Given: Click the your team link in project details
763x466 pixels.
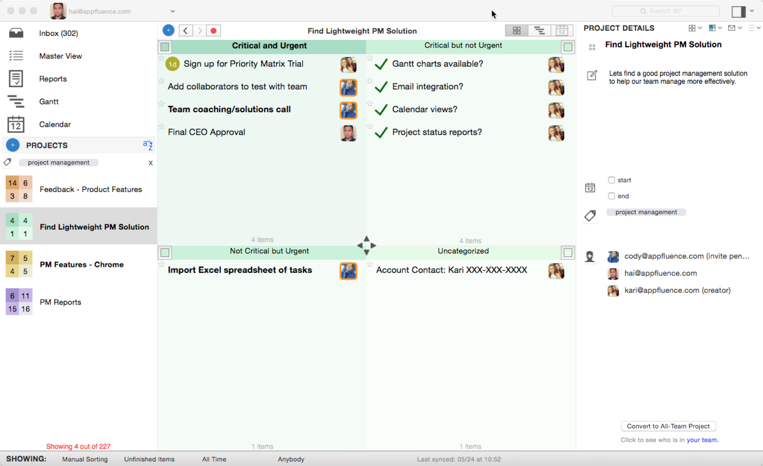Looking at the screenshot, I should point(703,440).
